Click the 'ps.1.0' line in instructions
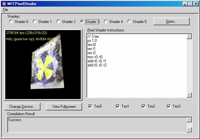This screenshot has height=139, width=200. (x=92, y=41)
